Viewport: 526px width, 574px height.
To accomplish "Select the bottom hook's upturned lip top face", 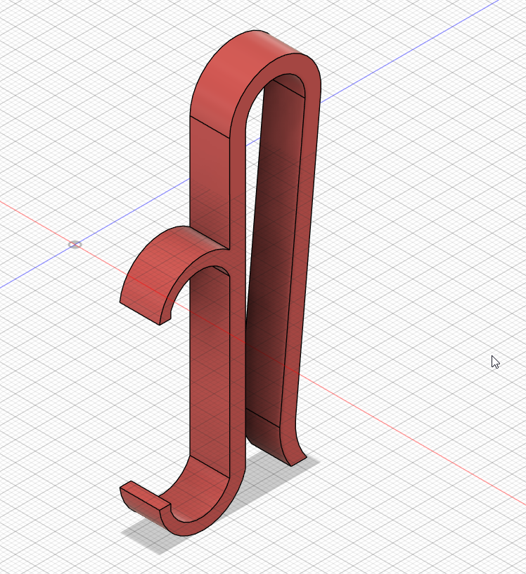I will pyautogui.click(x=146, y=495).
